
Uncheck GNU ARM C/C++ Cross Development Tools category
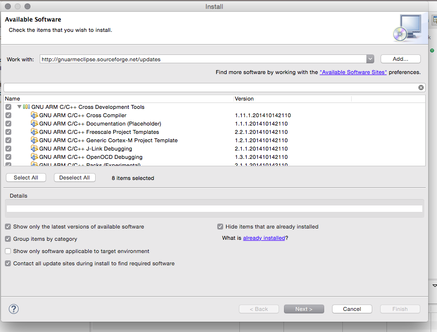(8, 107)
